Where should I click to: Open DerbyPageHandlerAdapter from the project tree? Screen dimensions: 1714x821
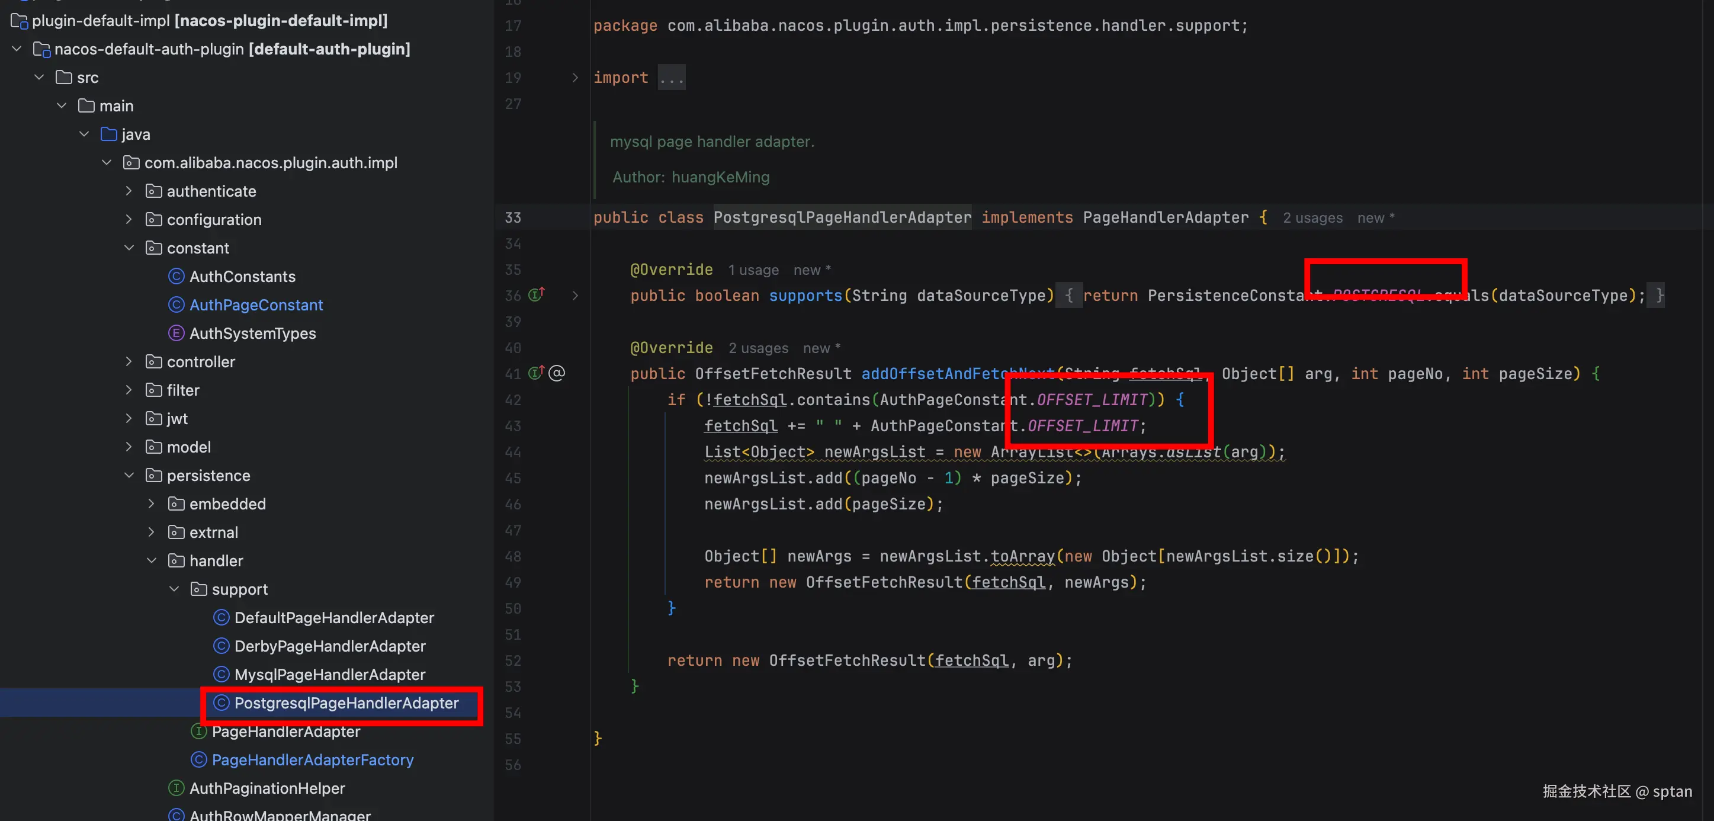click(329, 646)
